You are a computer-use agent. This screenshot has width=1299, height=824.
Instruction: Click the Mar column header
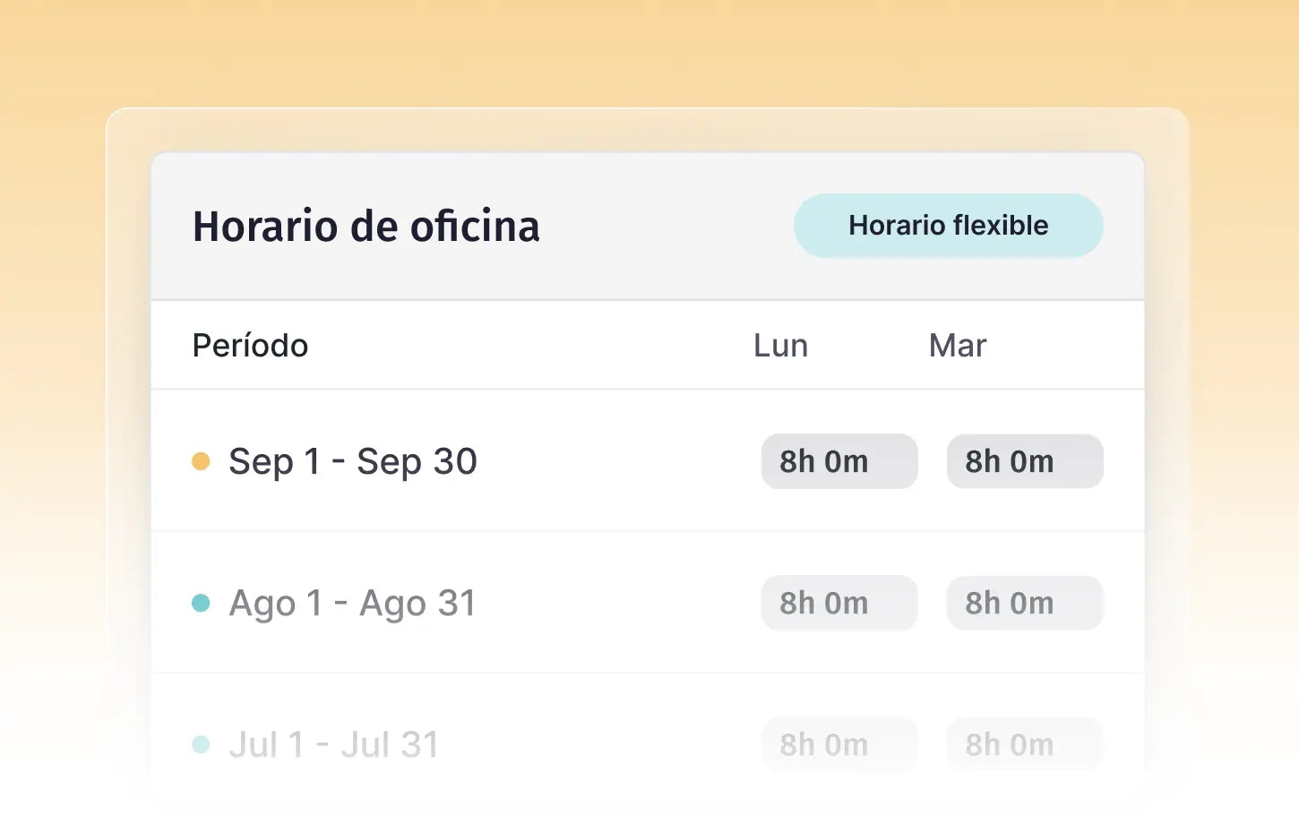coord(957,346)
